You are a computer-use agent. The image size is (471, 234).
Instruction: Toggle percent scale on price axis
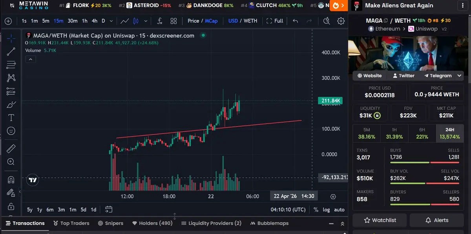[316, 209]
